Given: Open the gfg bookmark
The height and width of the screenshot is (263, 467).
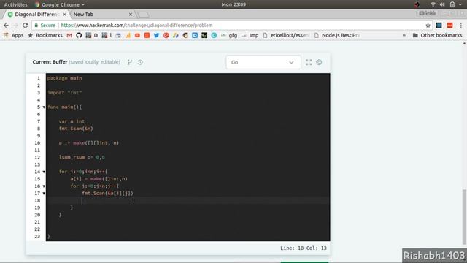Looking at the screenshot, I should [229, 35].
